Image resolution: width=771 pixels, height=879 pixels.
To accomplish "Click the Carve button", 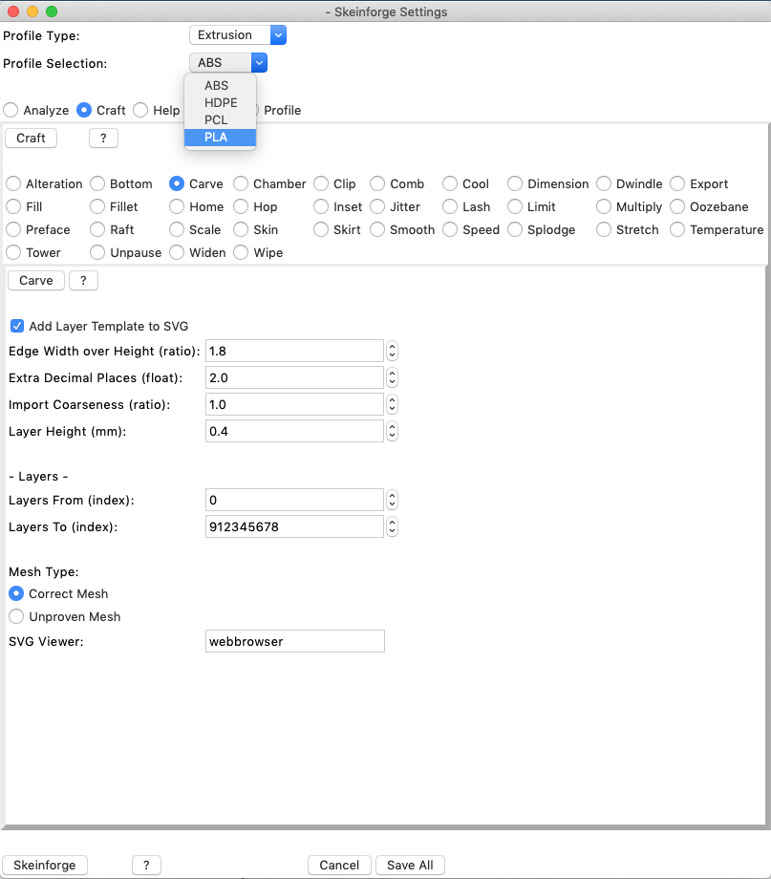I will pos(36,280).
